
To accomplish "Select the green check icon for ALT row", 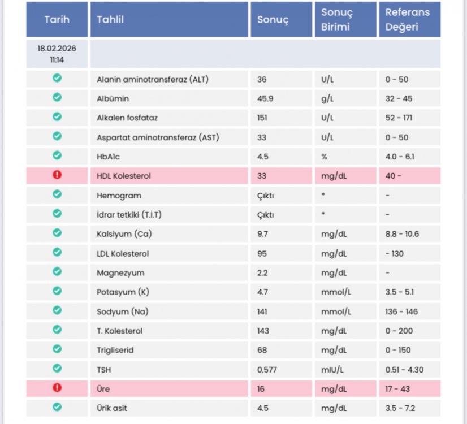I will (57, 78).
